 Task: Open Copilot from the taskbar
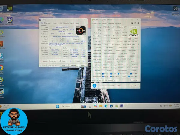click(x=95, y=106)
